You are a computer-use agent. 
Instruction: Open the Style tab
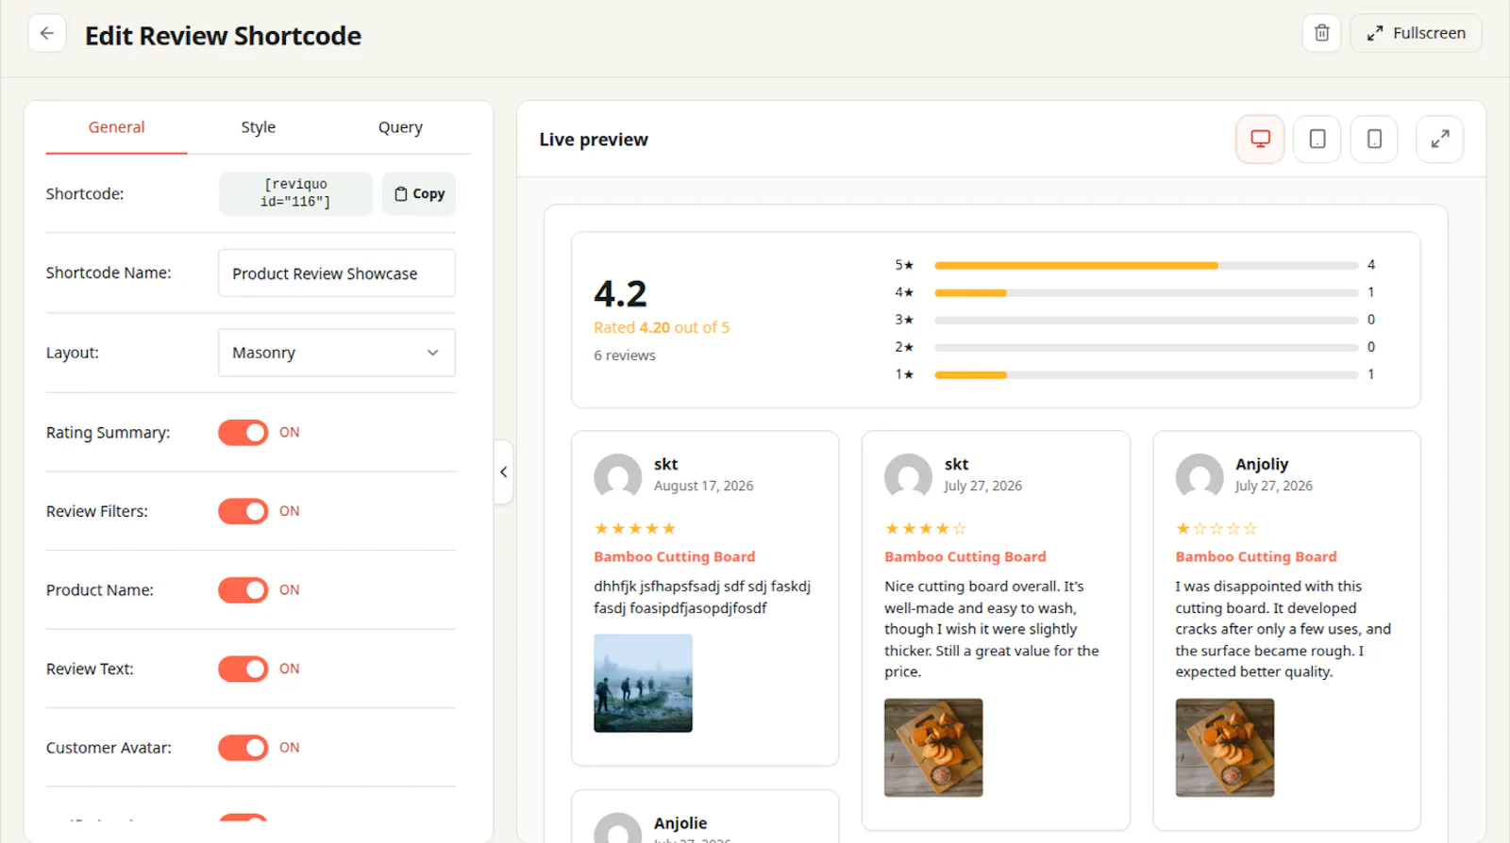click(258, 127)
